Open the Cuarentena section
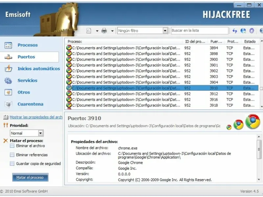Viewport: 263px width, 197px height. (x=30, y=104)
